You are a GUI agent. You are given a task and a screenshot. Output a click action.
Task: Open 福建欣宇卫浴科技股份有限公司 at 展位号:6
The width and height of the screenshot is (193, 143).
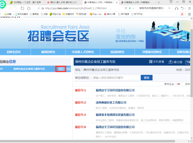pos(115,127)
